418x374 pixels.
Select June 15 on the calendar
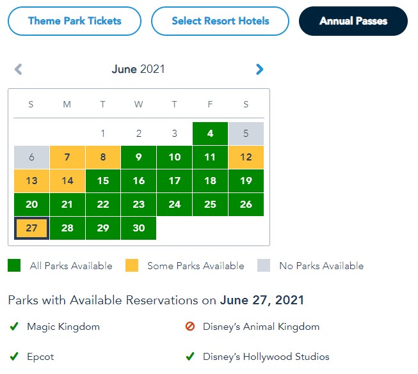pos(102,181)
